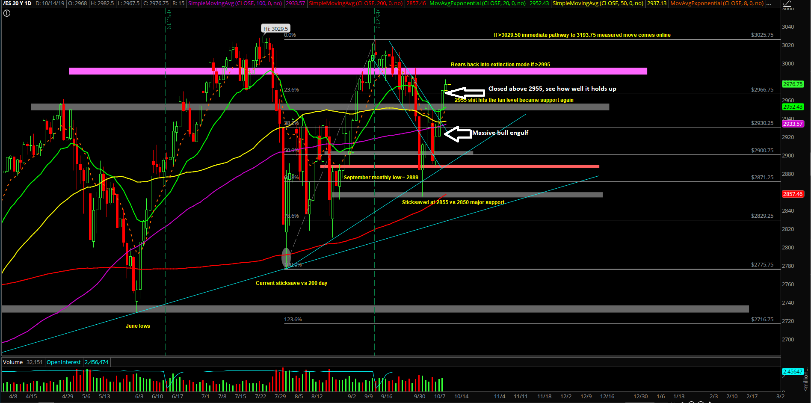Click the H: 2982.5 high value
The image size is (811, 403).
pos(102,3)
